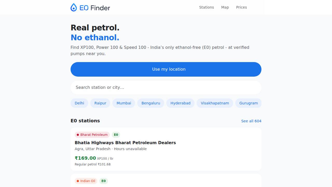The image size is (332, 187).
Task: Open the Map nav item
Action: [225, 7]
